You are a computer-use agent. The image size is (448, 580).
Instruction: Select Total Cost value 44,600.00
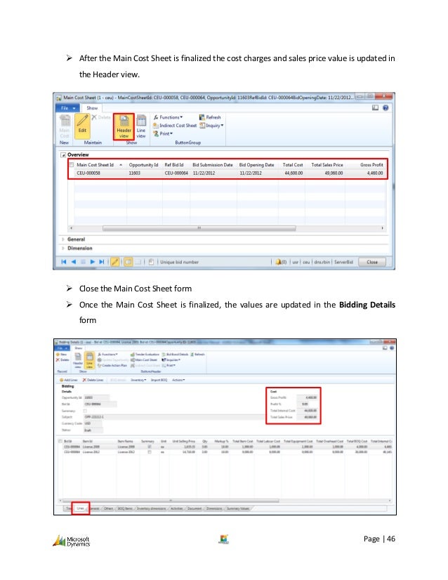tap(294, 173)
